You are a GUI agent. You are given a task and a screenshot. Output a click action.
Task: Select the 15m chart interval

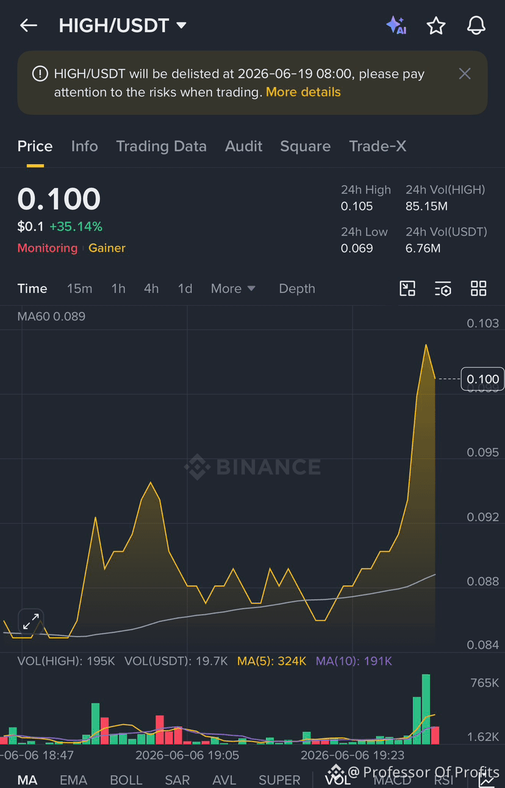click(79, 289)
